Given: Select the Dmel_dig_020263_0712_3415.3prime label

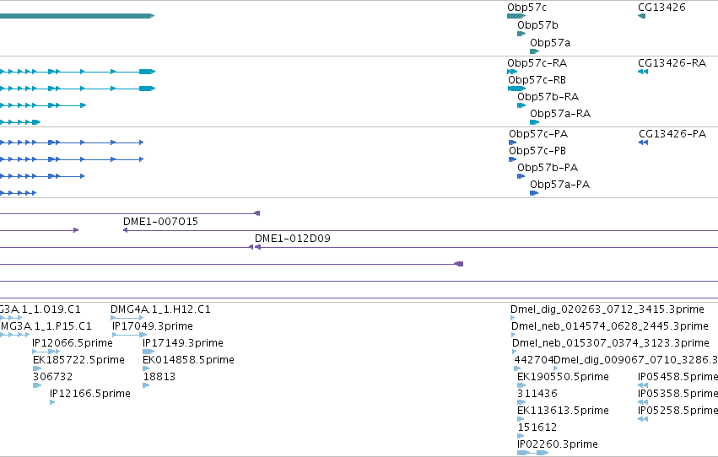Looking at the screenshot, I should 607,309.
